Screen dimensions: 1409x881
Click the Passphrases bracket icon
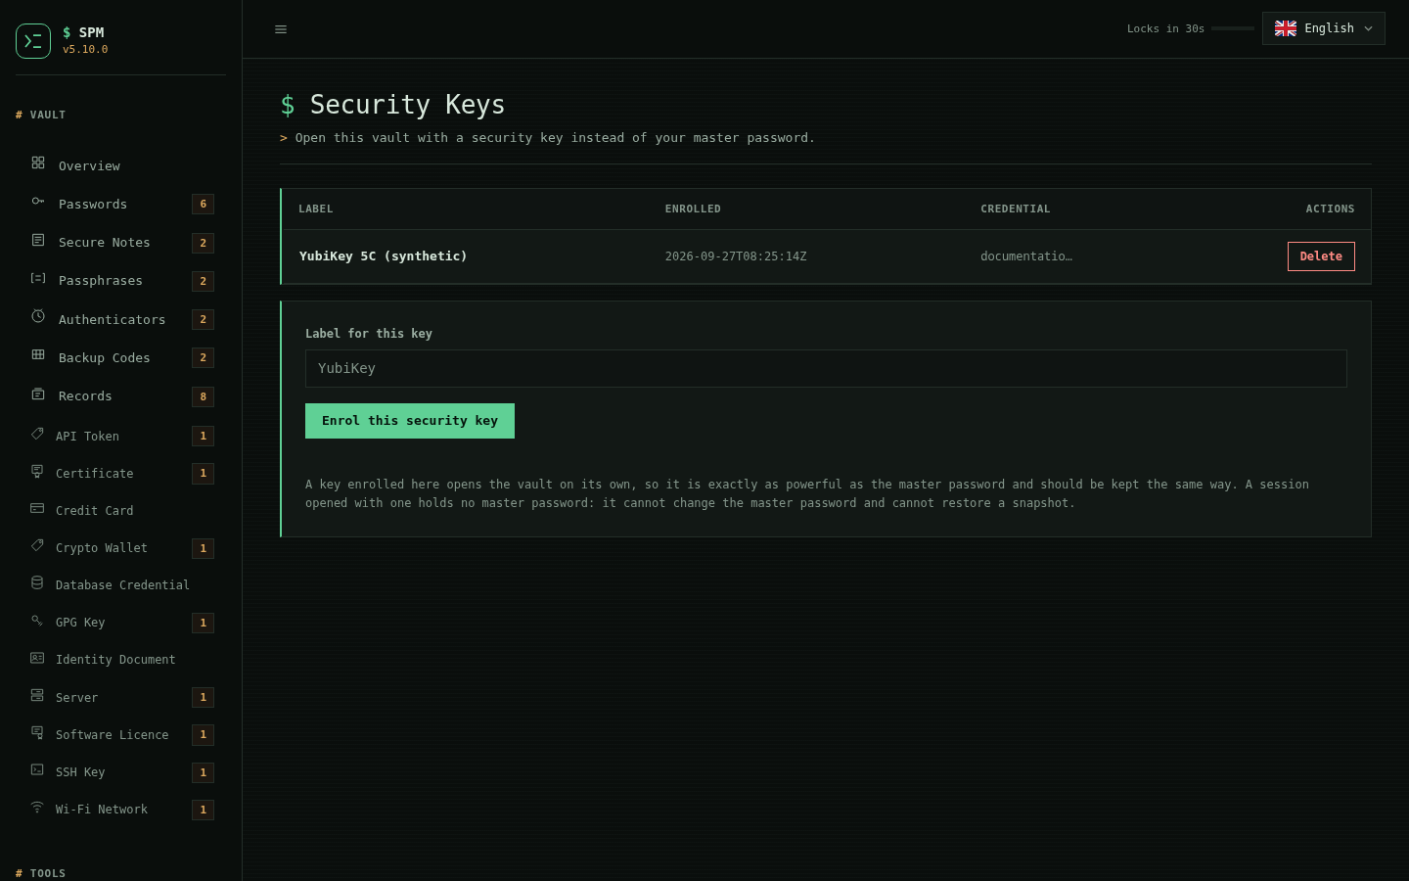pyautogui.click(x=38, y=278)
